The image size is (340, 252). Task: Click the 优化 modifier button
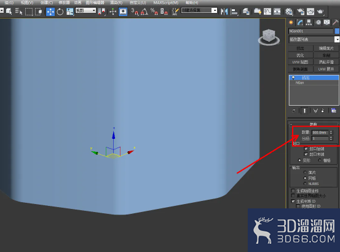(300, 55)
